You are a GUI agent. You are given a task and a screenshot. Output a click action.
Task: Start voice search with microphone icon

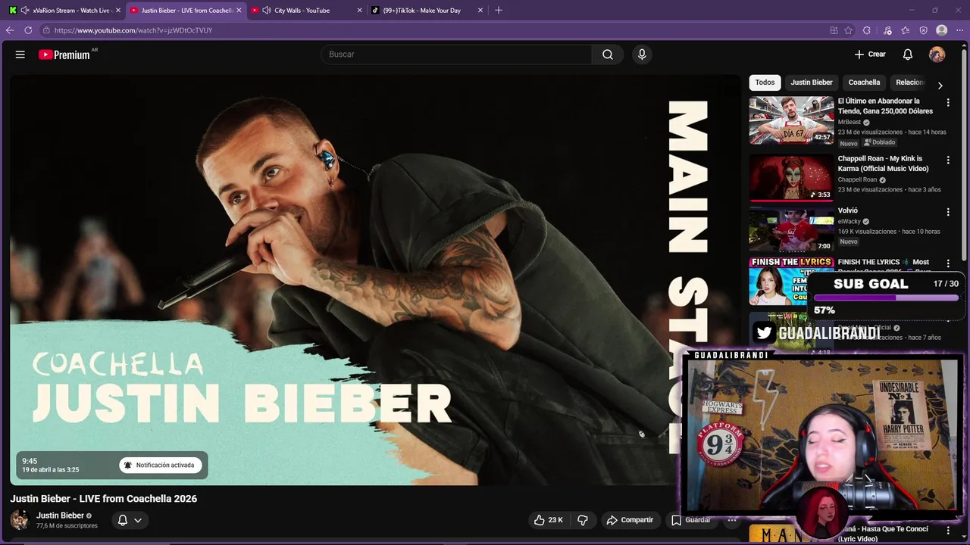(642, 54)
